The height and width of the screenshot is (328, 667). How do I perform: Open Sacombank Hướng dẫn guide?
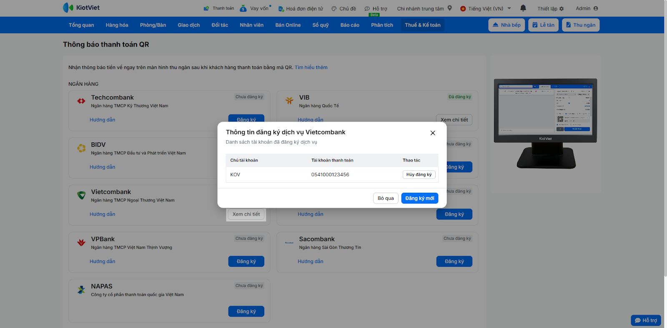tap(311, 261)
